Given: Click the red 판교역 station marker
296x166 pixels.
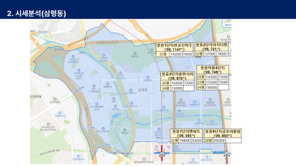Looking at the screenshot, I should (x=161, y=154).
